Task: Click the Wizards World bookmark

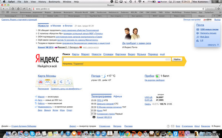Action: (x=81, y=13)
